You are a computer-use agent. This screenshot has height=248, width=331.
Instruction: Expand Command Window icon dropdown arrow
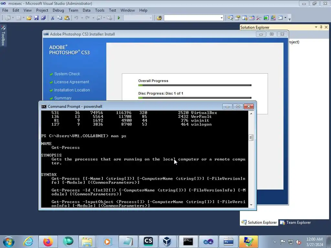285,18
